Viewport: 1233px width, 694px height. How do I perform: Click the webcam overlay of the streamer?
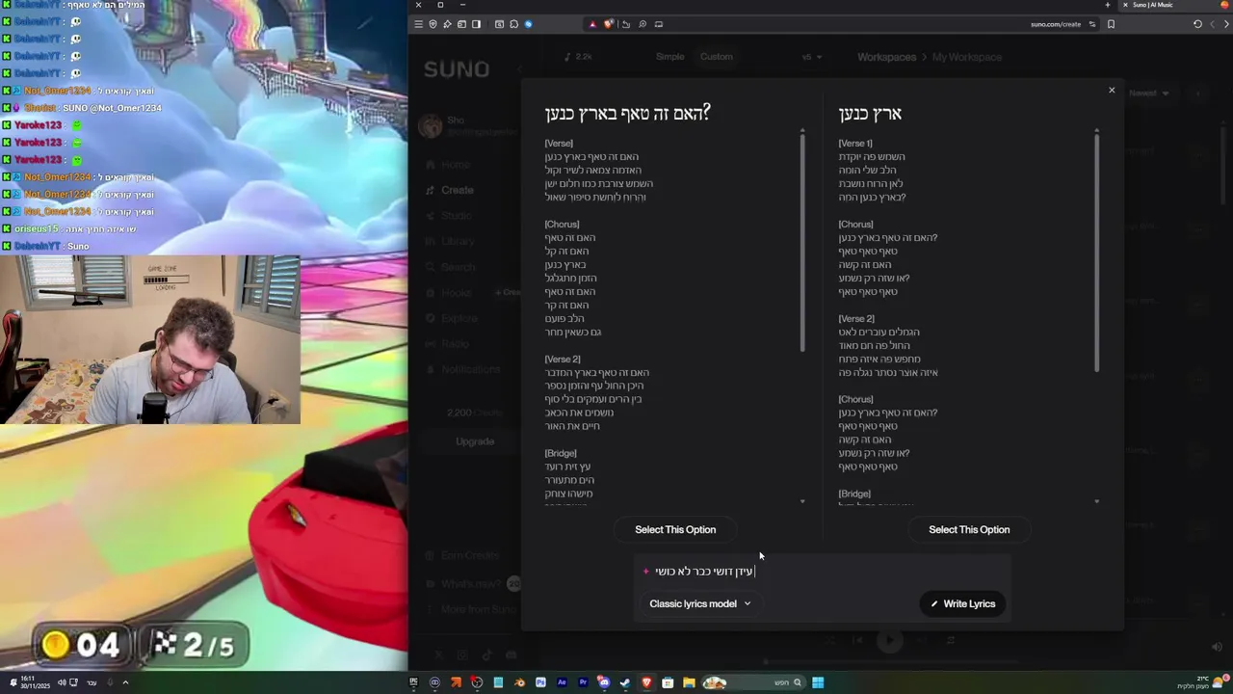[x=150, y=339]
